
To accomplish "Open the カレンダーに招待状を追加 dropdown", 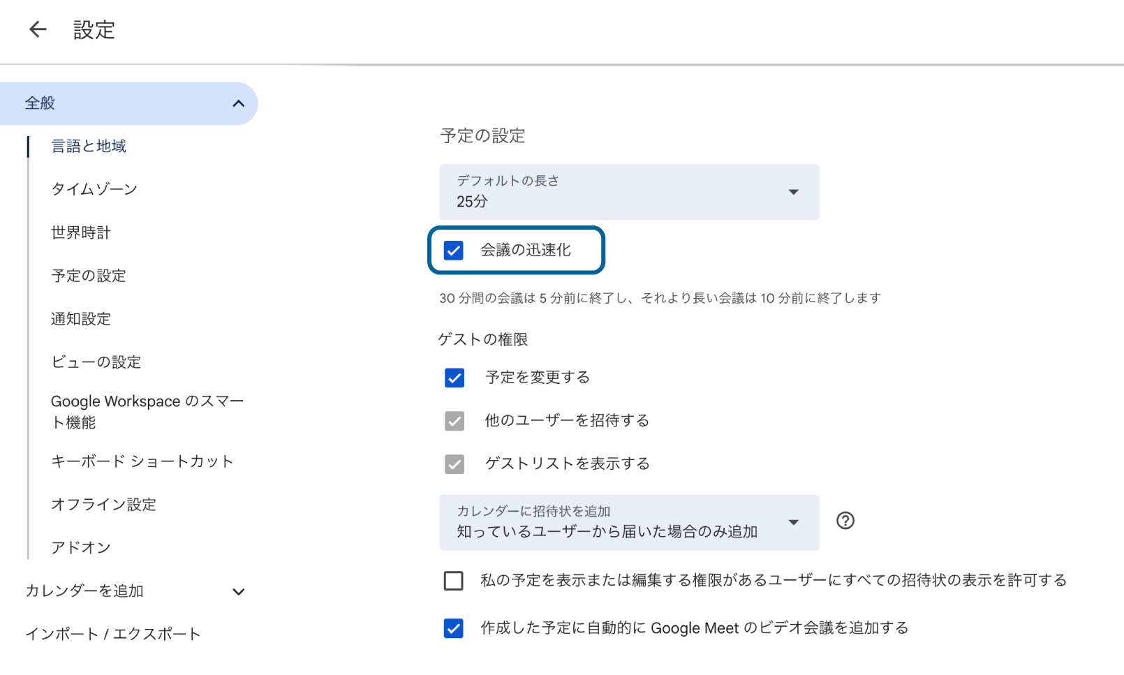I will click(x=628, y=523).
